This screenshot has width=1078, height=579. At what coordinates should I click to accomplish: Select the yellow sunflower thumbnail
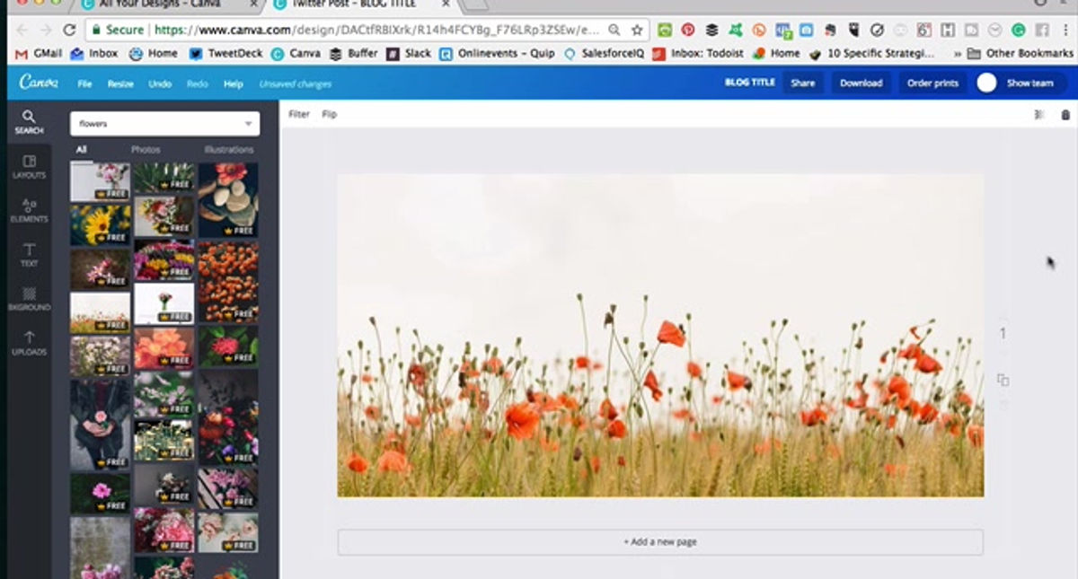(101, 224)
